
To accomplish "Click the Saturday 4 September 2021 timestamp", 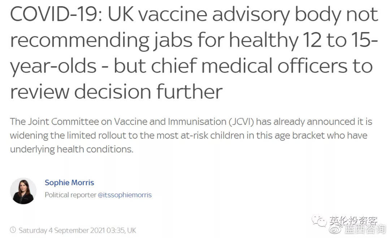I will point(77,230).
